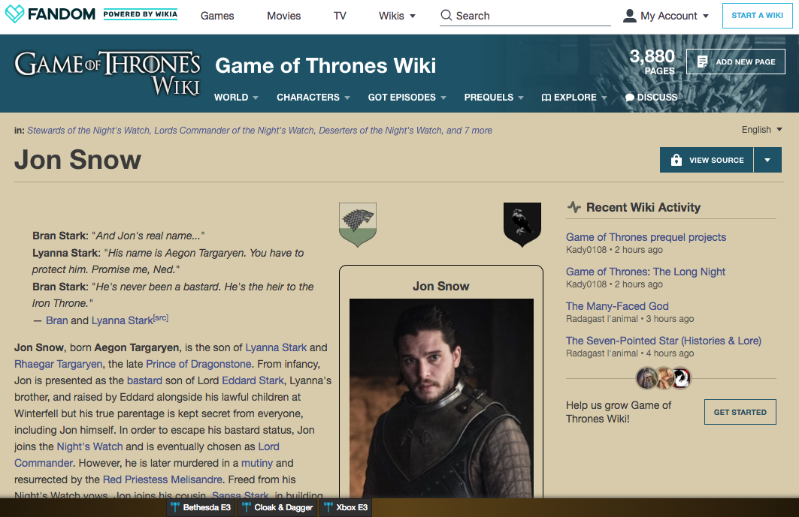Open the Games menu item
This screenshot has width=799, height=517.
[x=217, y=16]
